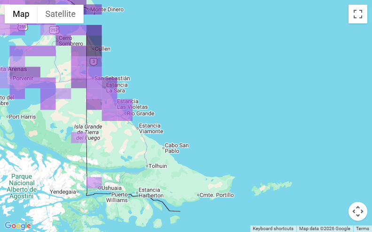Image resolution: width=372 pixels, height=232 pixels.
Task: Click the Tolhuin town marker
Action: pos(147,166)
